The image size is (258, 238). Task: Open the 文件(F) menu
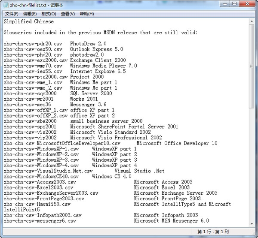click(12, 14)
